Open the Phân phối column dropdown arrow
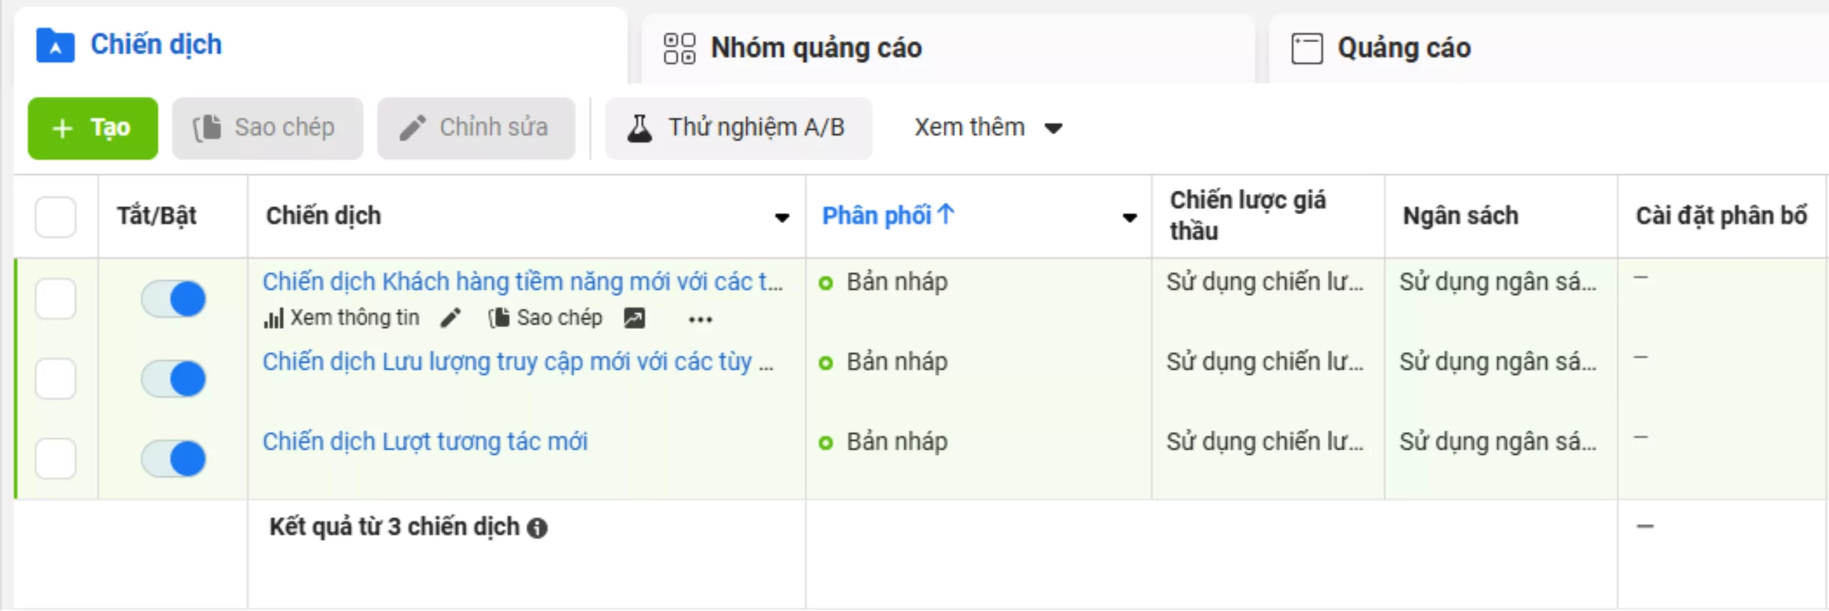Image resolution: width=1829 pixels, height=611 pixels. pyautogui.click(x=1130, y=218)
